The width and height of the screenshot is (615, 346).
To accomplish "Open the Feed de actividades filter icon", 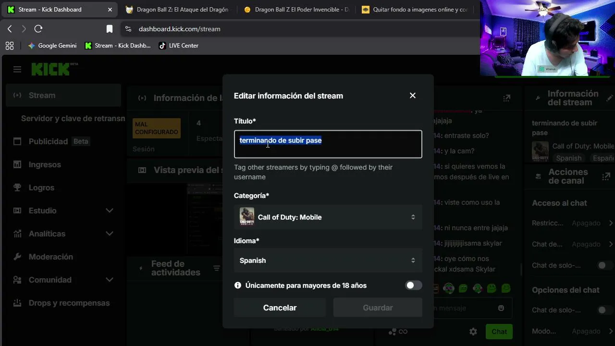I will (217, 268).
